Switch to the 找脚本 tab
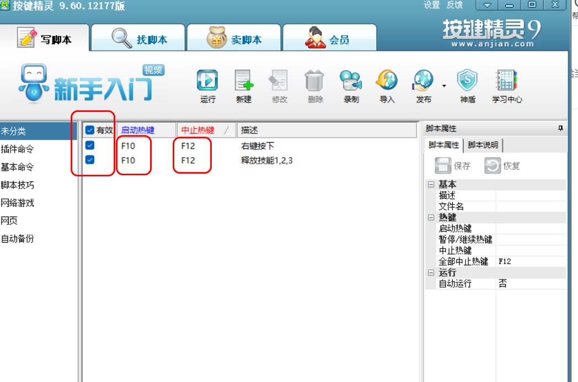The height and width of the screenshot is (382, 578). click(138, 38)
